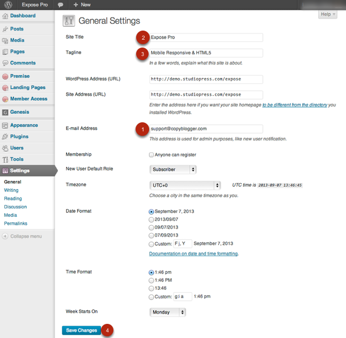
Task: Click the Media icon in the main sidebar
Action: tap(5, 41)
